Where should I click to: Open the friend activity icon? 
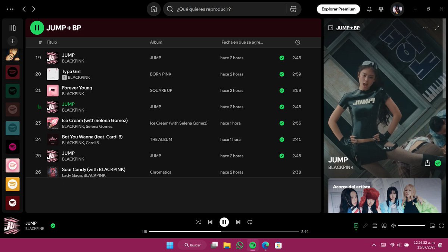point(381,9)
